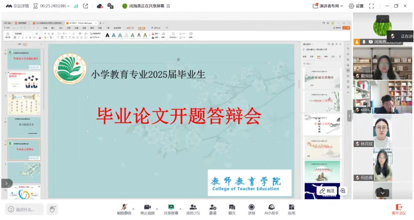Image resolution: width=414 pixels, height=220 pixels.
Task: Expand microphone options arrow beside mute
Action: coord(133,207)
